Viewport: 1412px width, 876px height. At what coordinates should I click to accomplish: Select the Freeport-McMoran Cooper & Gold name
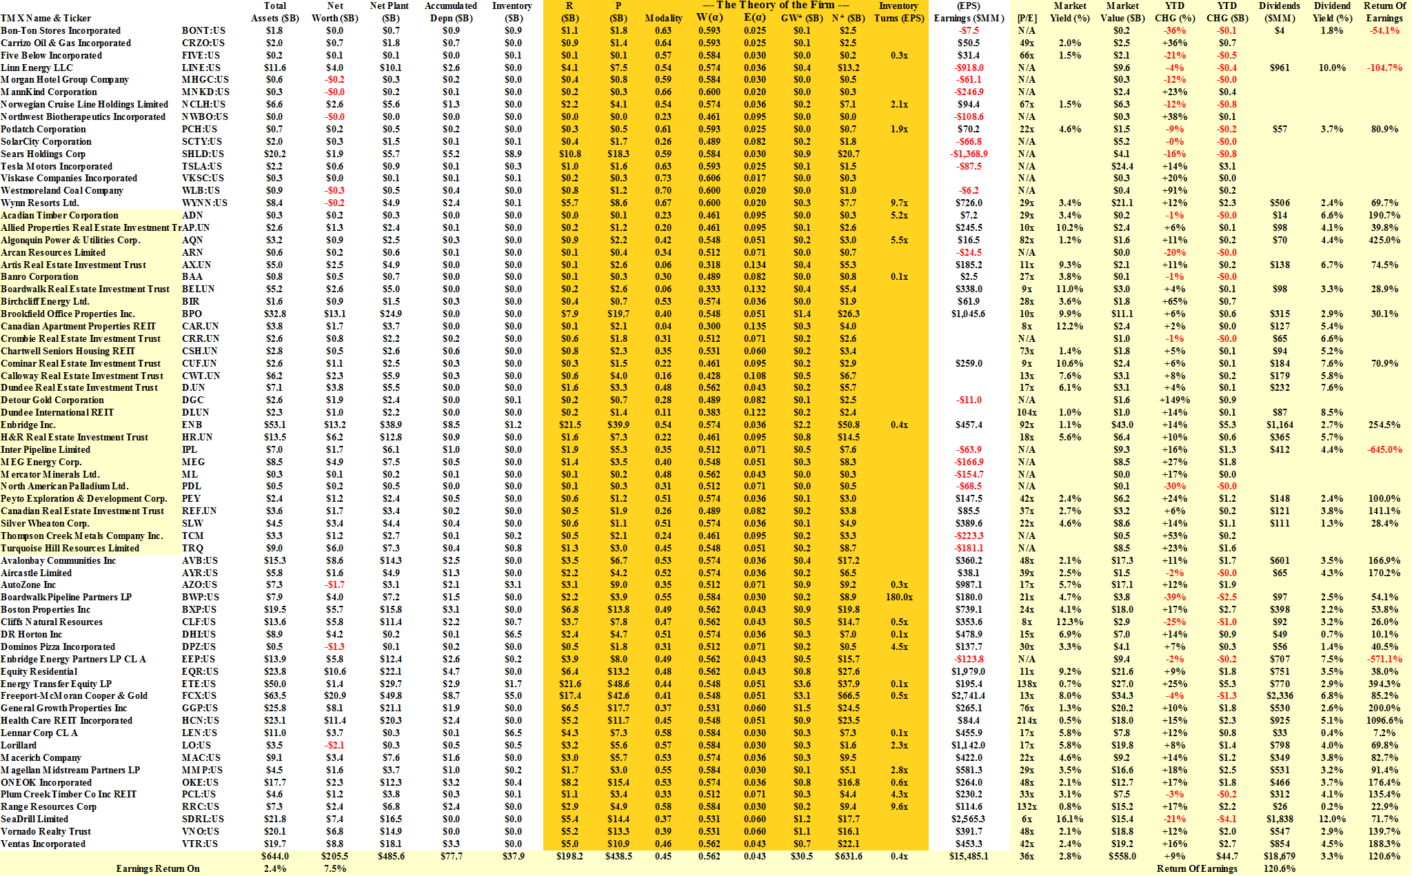(x=74, y=696)
